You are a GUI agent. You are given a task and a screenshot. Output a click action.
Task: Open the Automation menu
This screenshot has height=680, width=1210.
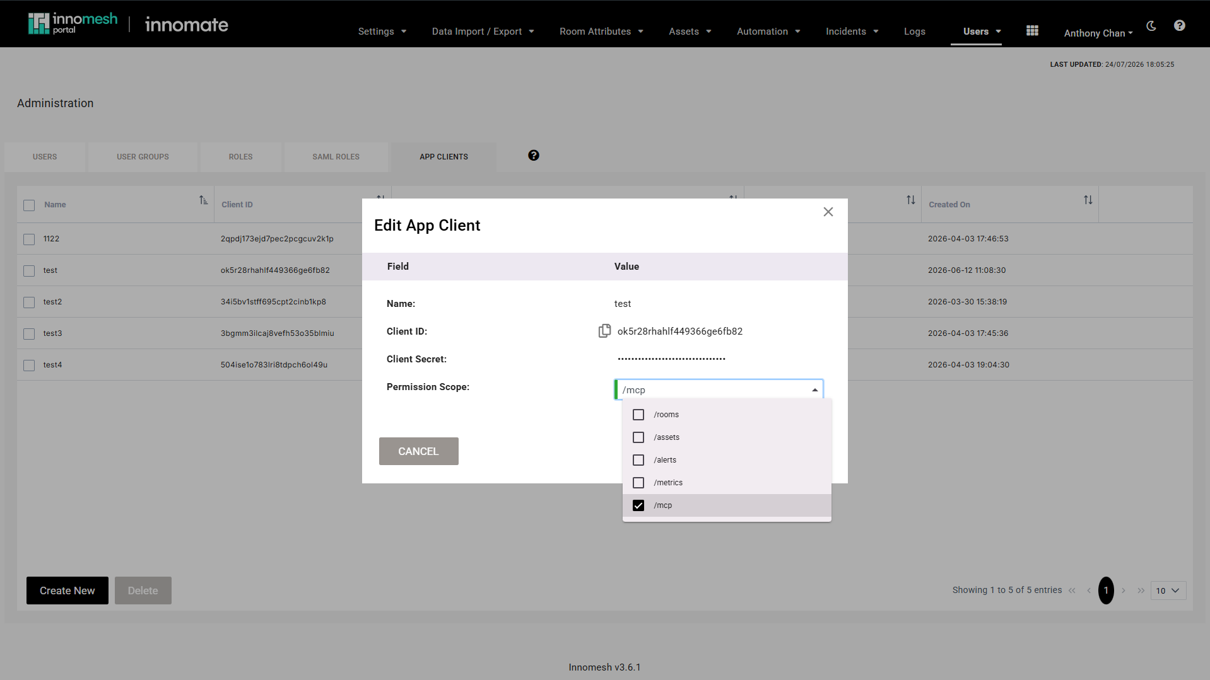click(768, 31)
